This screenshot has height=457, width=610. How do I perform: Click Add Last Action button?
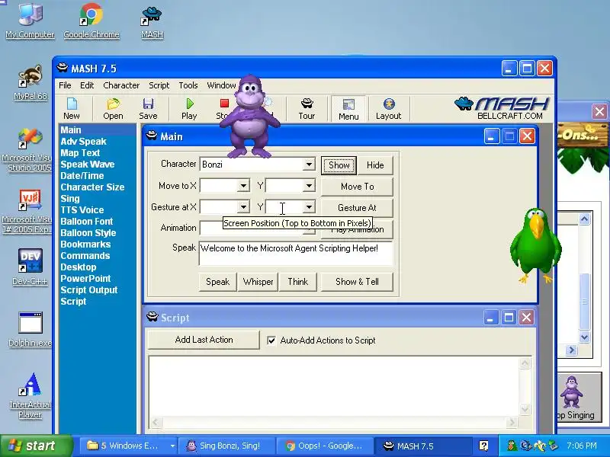coord(204,340)
